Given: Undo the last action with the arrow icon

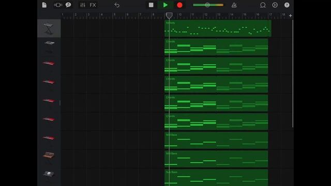Looking at the screenshot, I should 117,5.
